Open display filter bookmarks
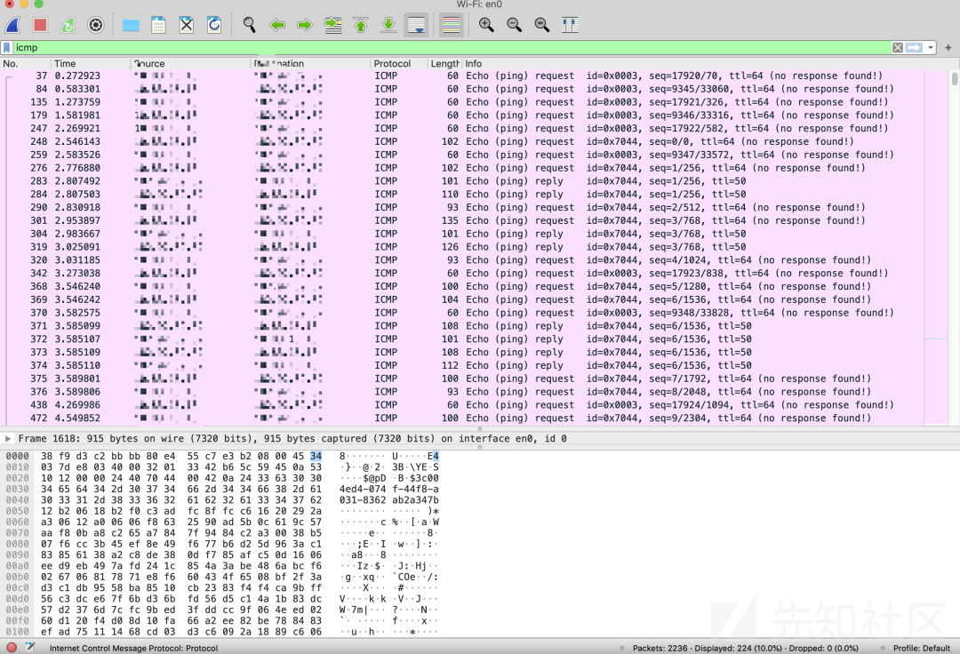The height and width of the screenshot is (654, 960). [7, 47]
